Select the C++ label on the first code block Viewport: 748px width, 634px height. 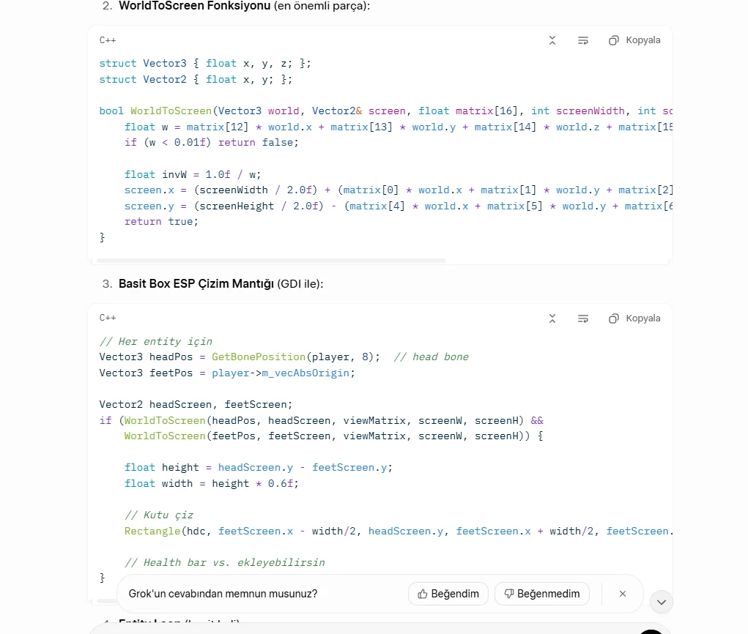(107, 40)
